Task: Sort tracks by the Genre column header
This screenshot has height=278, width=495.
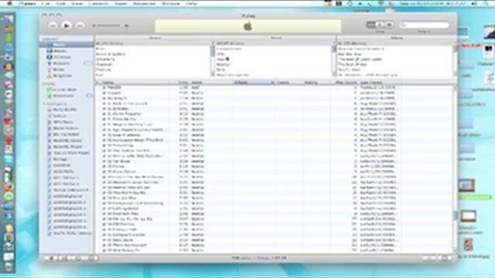Action: point(289,83)
